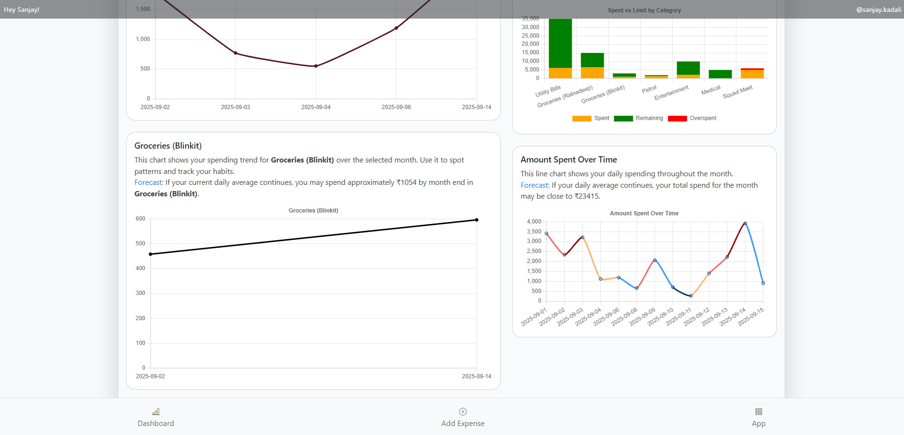Click Forecast link in Groceries (Blinkit) card

point(149,182)
